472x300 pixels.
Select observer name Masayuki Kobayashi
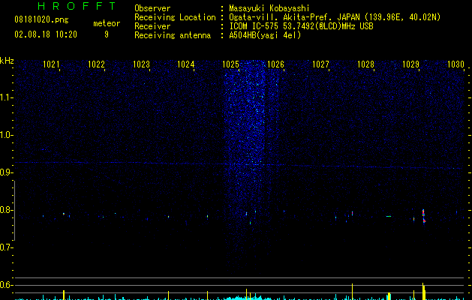click(x=269, y=8)
